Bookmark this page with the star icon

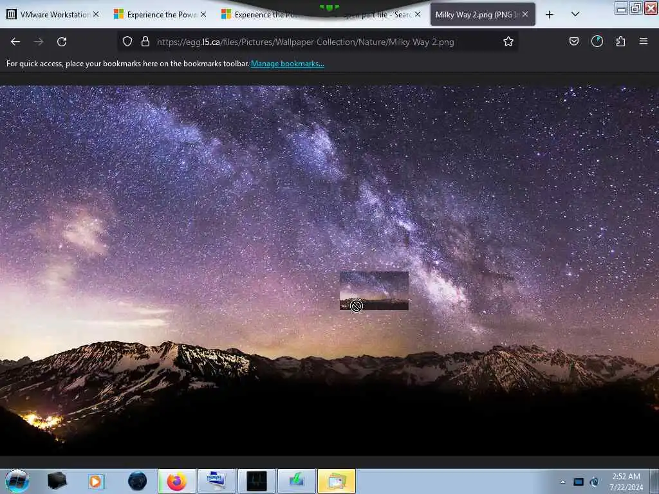pos(508,41)
